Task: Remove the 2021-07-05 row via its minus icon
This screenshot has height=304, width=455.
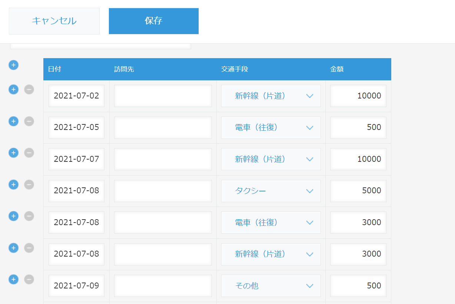Action: [x=29, y=121]
